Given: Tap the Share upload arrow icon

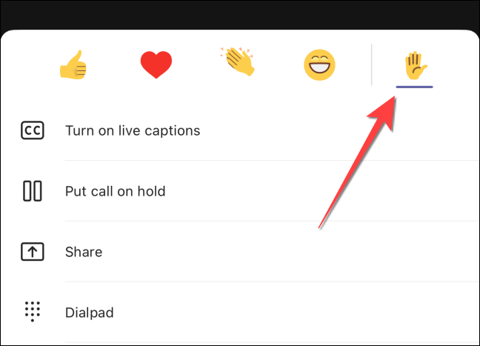Looking at the screenshot, I should point(33,252).
